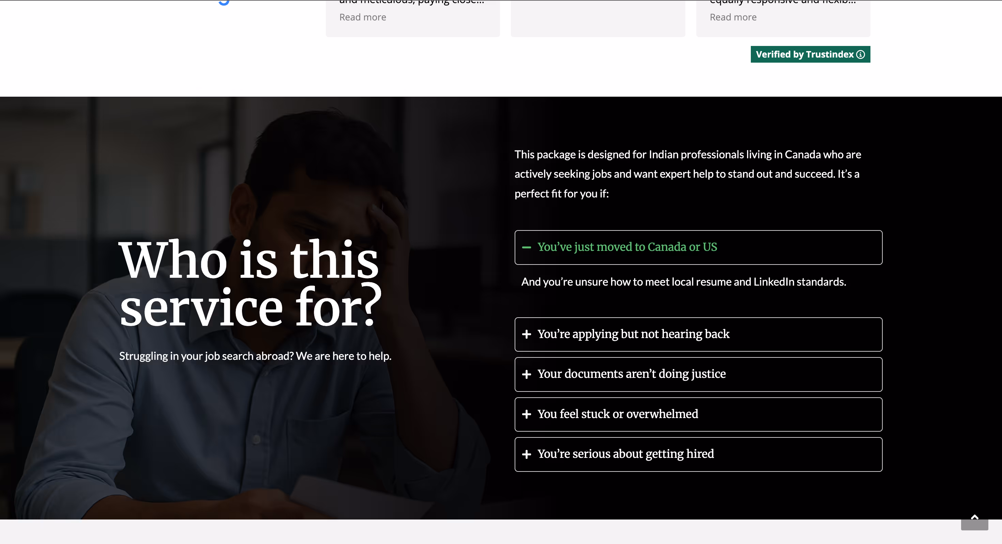This screenshot has width=1002, height=544.
Task: Open Read more on the third review card
Action: pyautogui.click(x=733, y=17)
